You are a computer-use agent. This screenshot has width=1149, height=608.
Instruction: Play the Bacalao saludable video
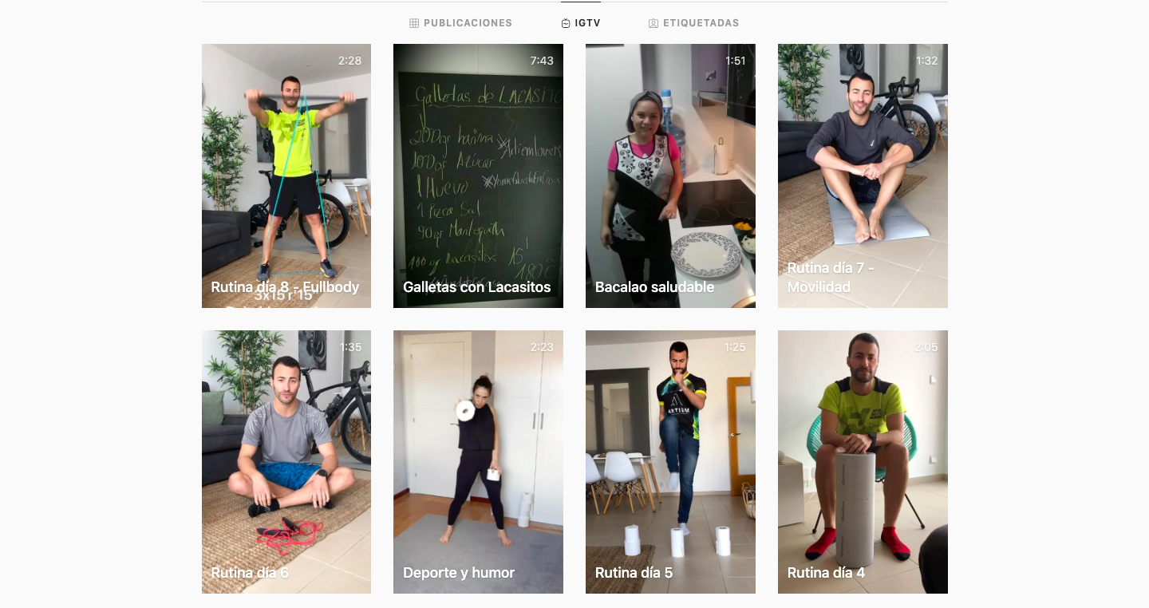point(670,176)
